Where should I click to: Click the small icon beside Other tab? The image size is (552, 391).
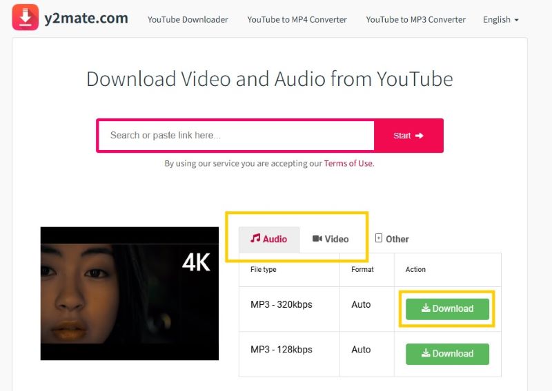[x=379, y=238]
